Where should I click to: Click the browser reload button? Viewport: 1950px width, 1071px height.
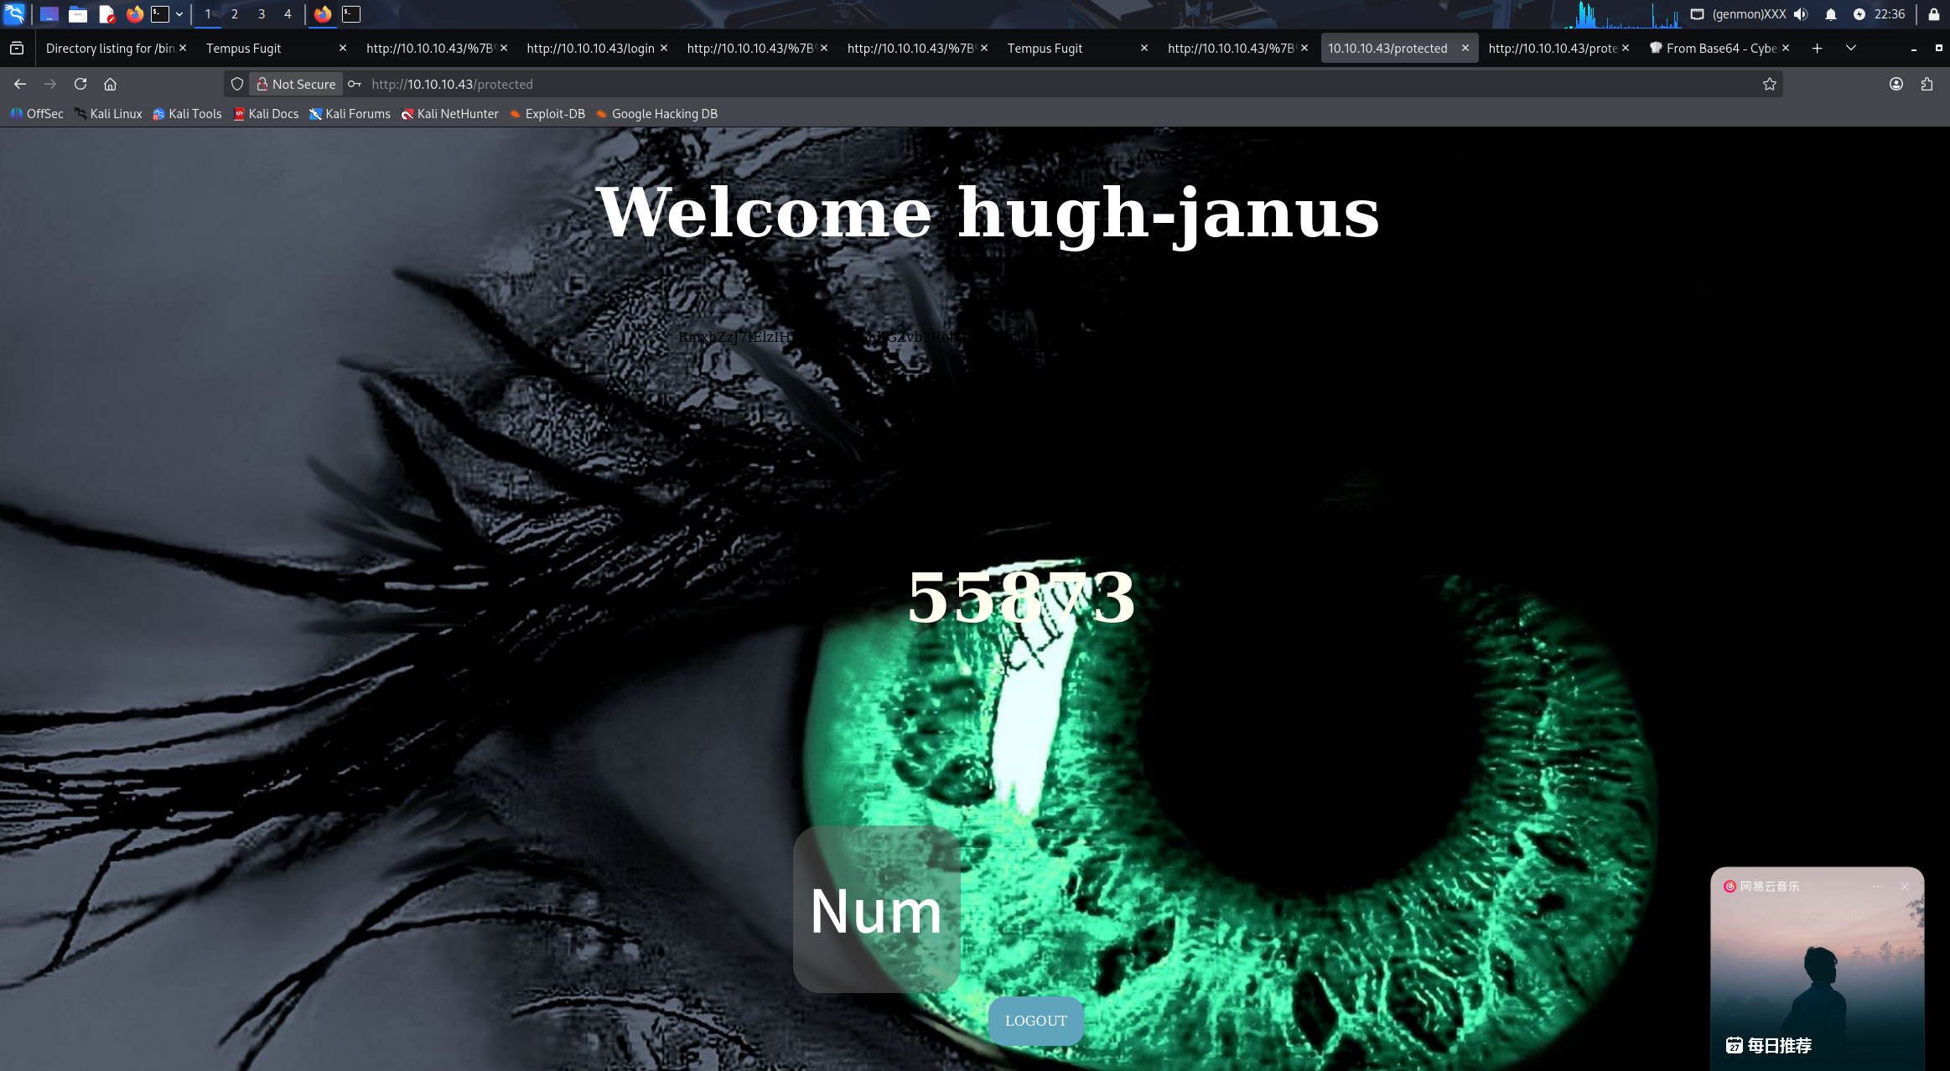pos(80,84)
